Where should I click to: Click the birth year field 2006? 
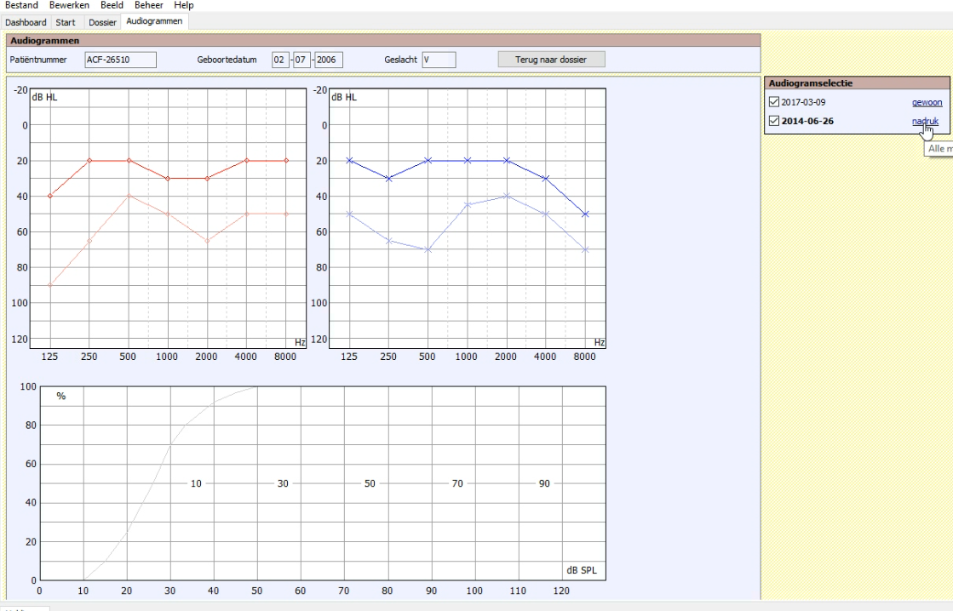coord(328,59)
